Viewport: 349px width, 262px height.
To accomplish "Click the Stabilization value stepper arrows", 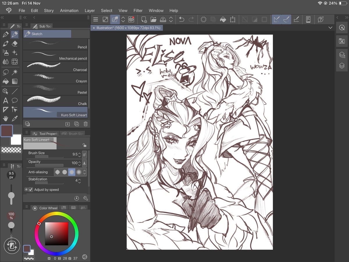I will pos(80,181).
